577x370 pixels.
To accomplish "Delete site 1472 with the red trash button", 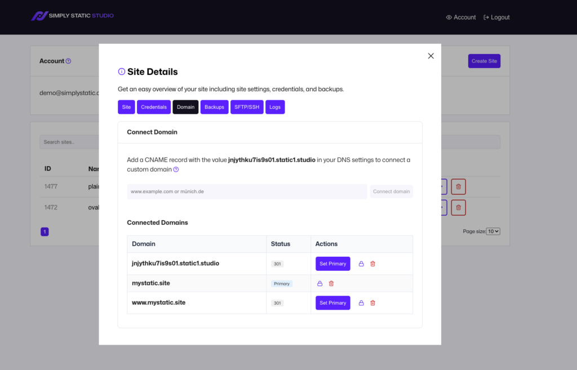I will [458, 207].
